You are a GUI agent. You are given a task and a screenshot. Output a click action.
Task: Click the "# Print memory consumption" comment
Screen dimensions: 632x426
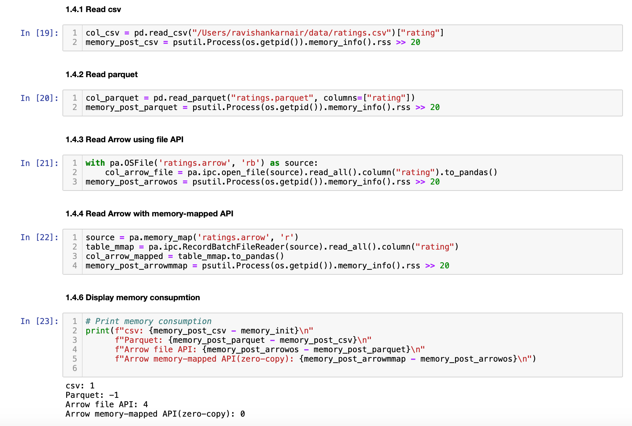tap(148, 321)
